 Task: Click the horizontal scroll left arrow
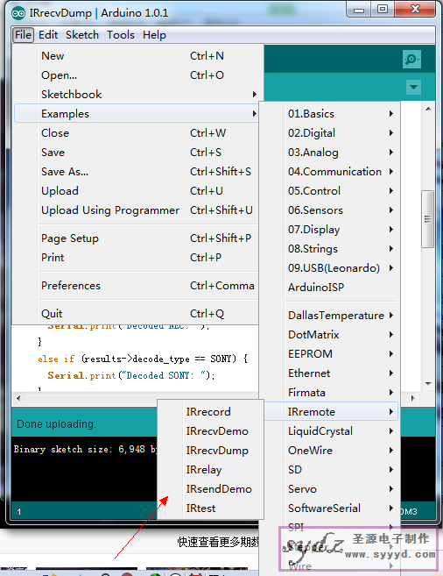pos(18,398)
